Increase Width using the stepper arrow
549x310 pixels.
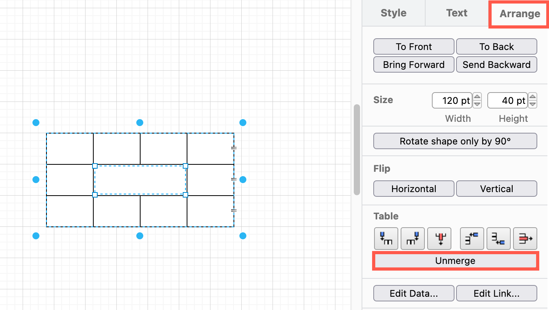tap(477, 98)
